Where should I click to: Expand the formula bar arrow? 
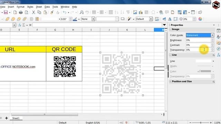point(164,25)
